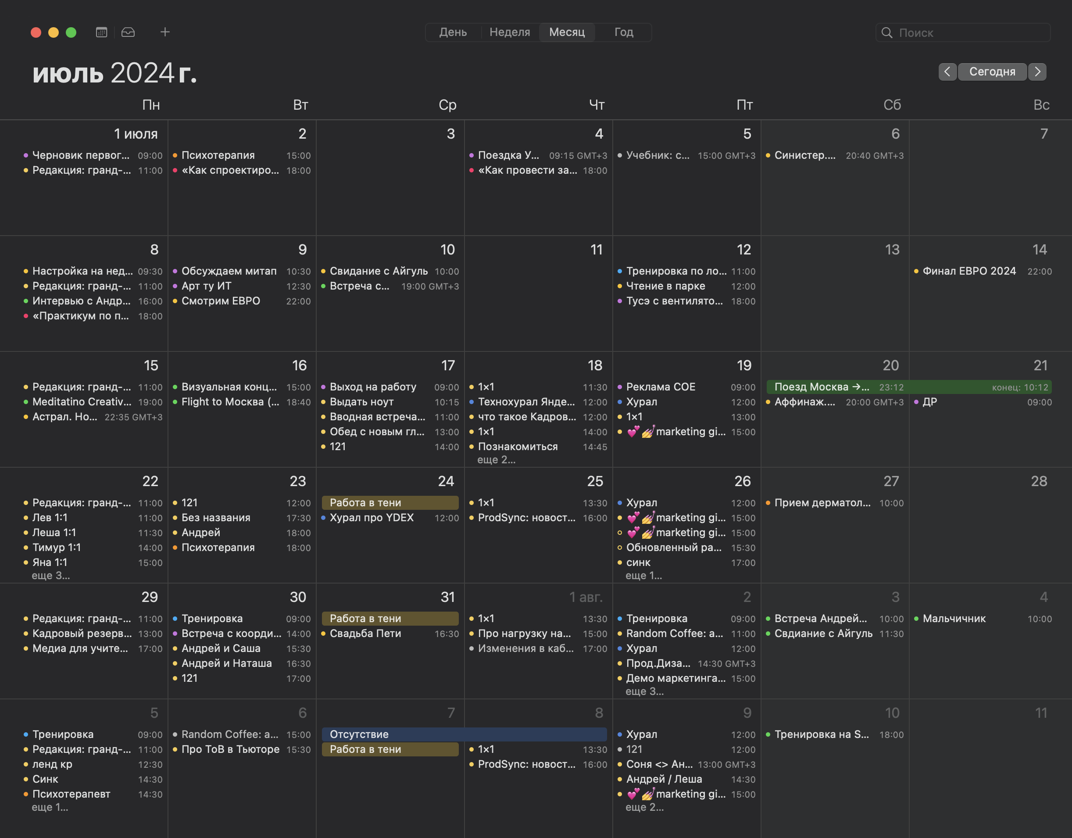Open Meditatino Creativ... event
Screen dimensions: 1072x838
pos(93,403)
